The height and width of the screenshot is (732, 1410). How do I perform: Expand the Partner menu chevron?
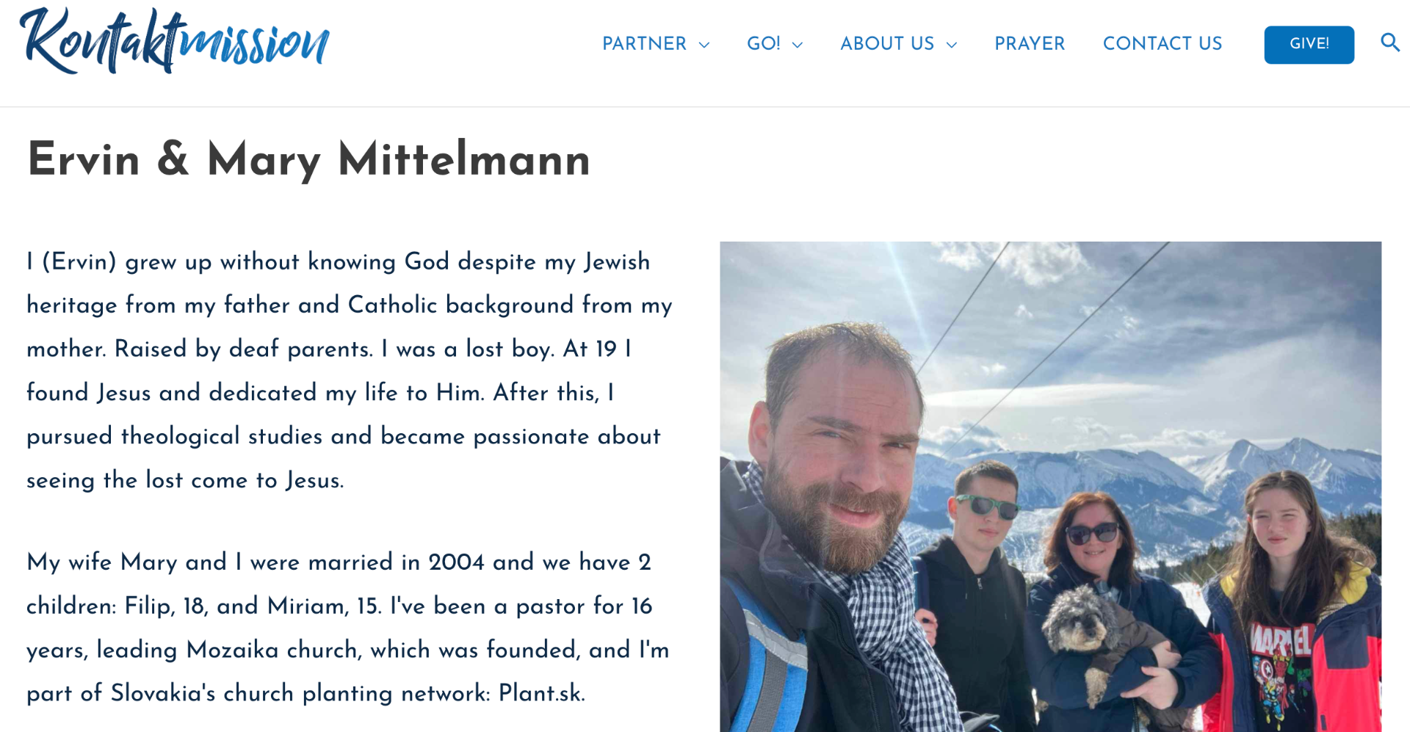[704, 45]
